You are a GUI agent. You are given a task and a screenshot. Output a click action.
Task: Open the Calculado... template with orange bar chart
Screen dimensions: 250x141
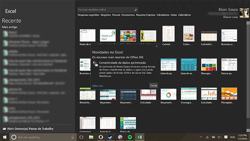[209, 94]
